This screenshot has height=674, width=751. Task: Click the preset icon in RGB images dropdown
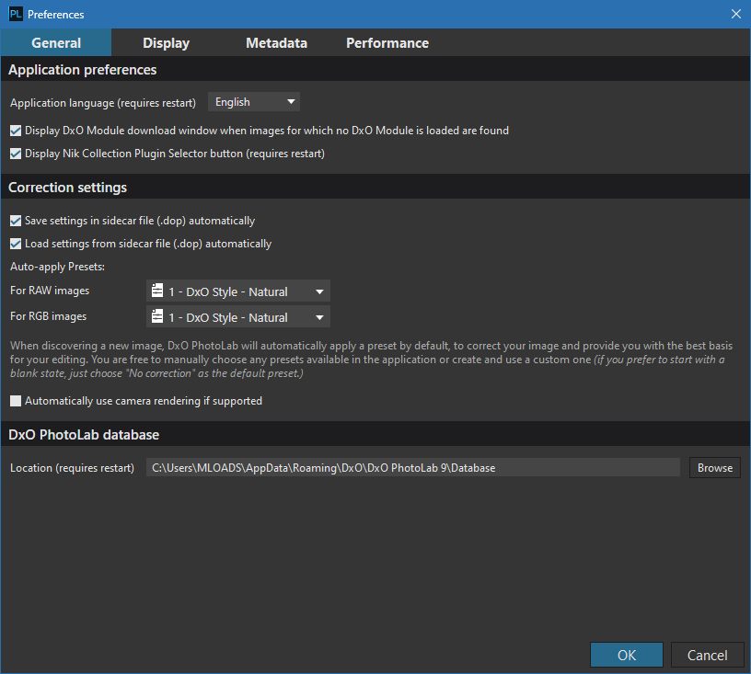click(157, 316)
